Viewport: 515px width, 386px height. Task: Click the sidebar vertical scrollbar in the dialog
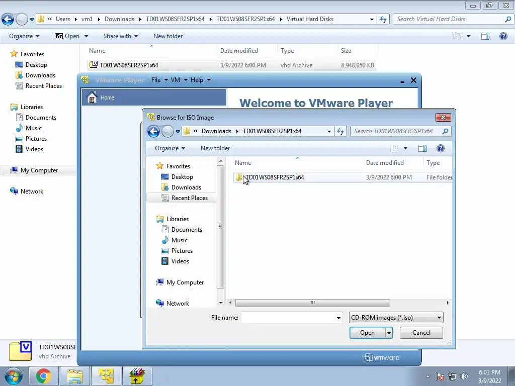point(220,227)
